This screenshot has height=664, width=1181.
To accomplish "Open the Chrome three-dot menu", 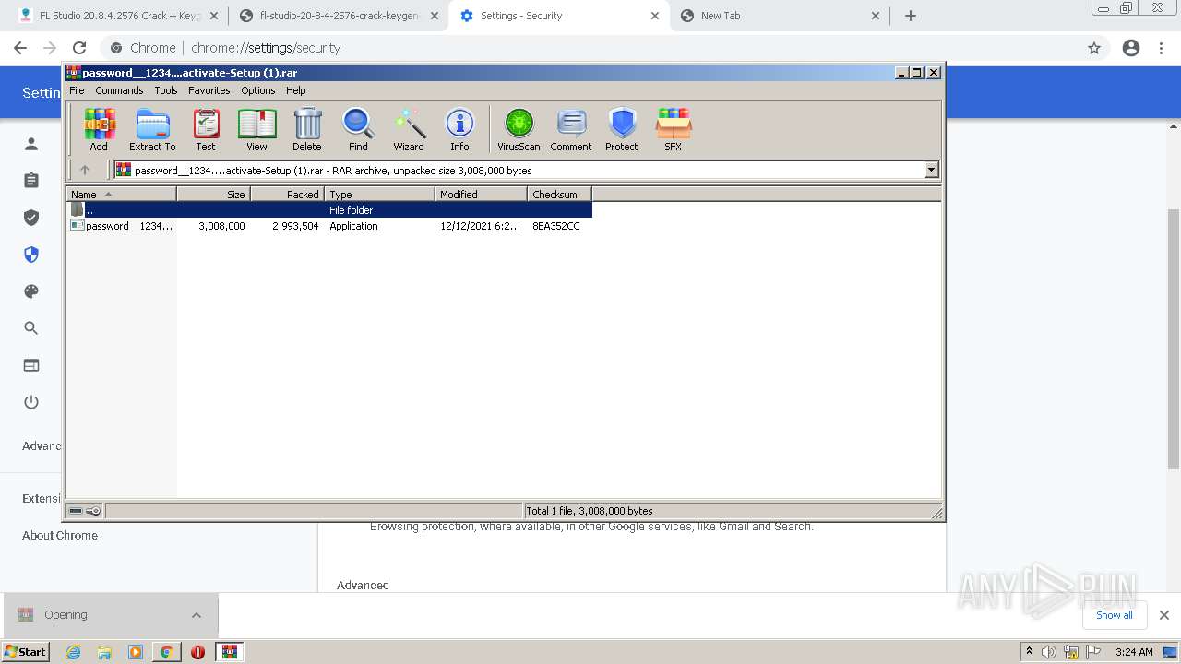I will point(1163,48).
